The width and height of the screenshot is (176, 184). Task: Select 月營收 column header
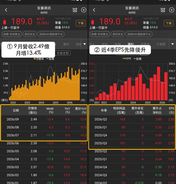click(x=32, y=110)
